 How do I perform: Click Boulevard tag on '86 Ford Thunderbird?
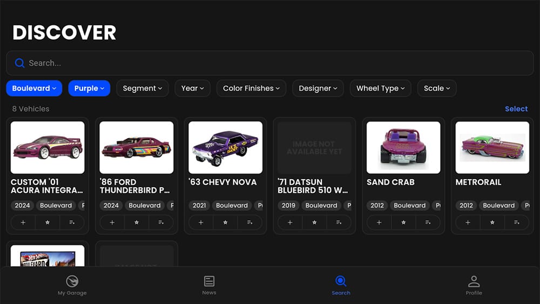pos(145,206)
